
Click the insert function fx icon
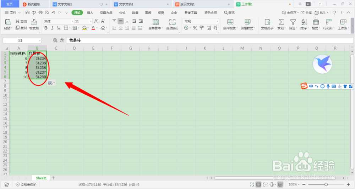(x=62, y=40)
